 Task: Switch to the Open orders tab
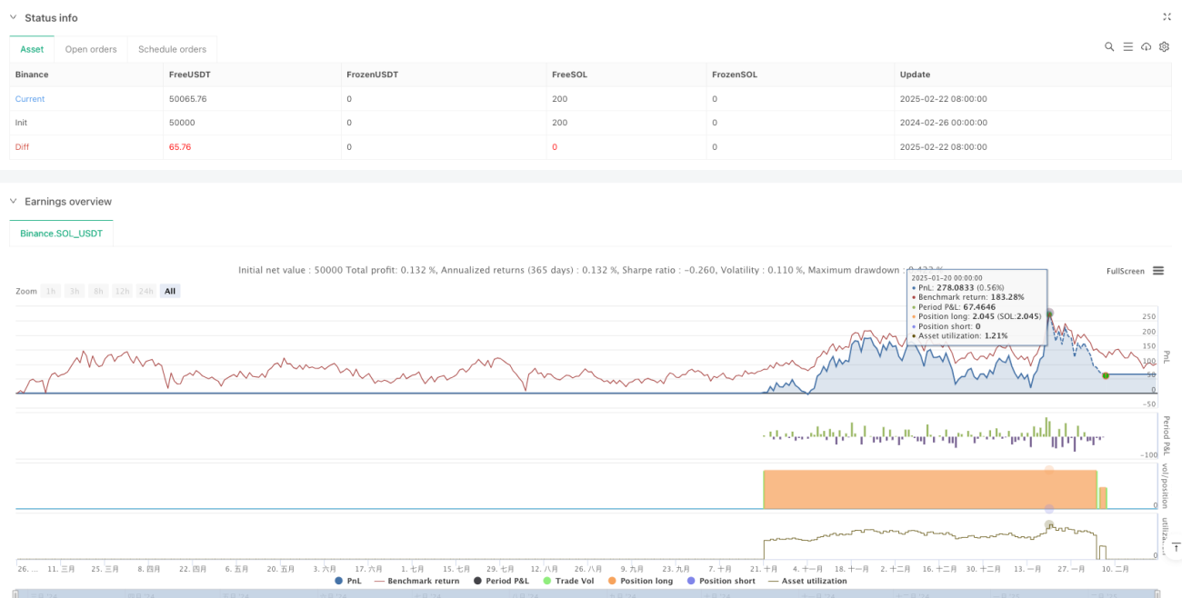91,49
